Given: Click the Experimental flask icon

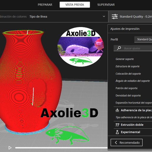Looking at the screenshot, I should coord(117,132).
